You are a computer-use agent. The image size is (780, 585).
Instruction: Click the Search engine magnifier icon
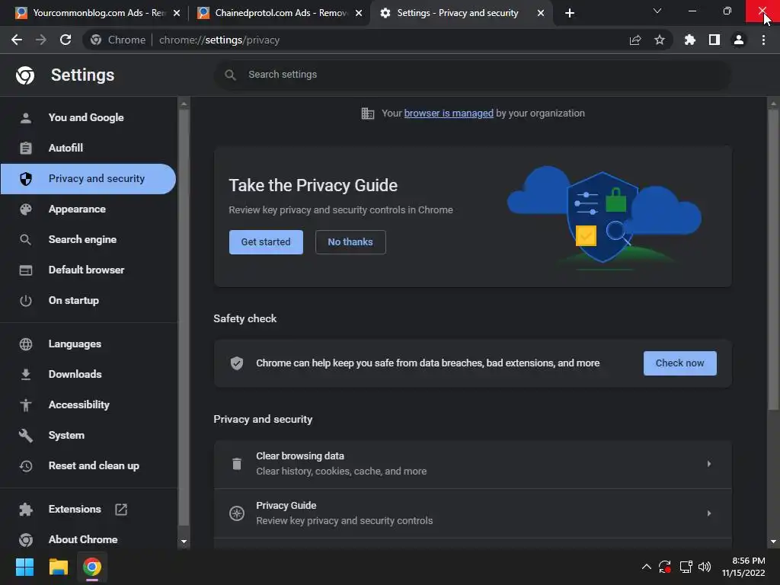25,240
